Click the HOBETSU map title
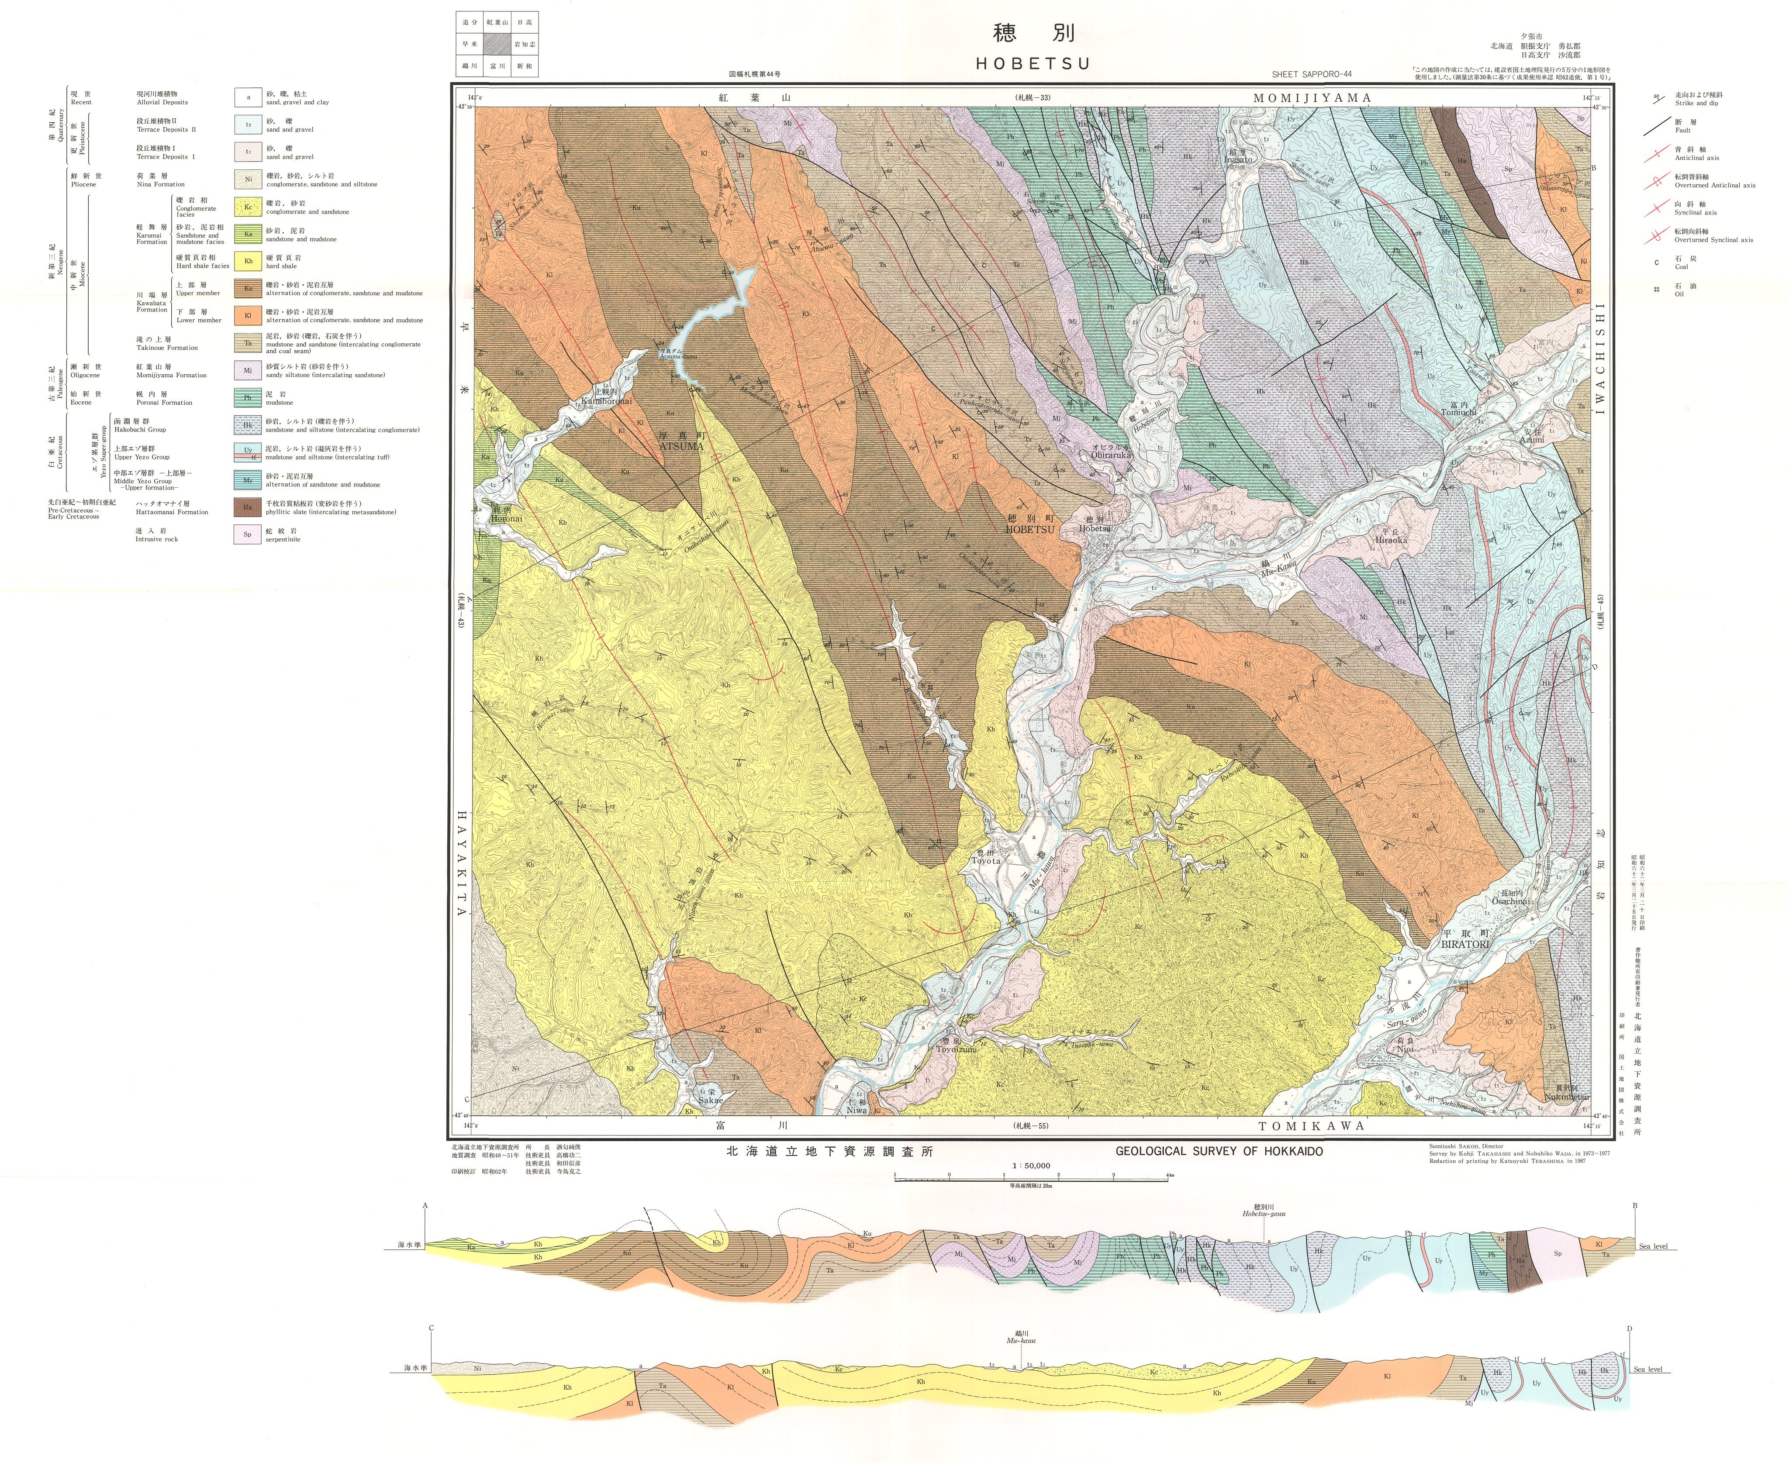The image size is (1789, 1463). click(1032, 63)
